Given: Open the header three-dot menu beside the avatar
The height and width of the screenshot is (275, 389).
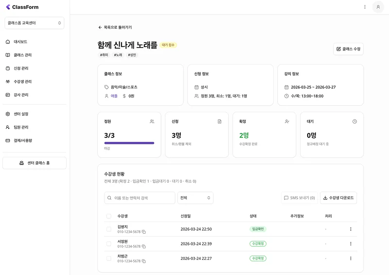Looking at the screenshot, I should pos(365,7).
